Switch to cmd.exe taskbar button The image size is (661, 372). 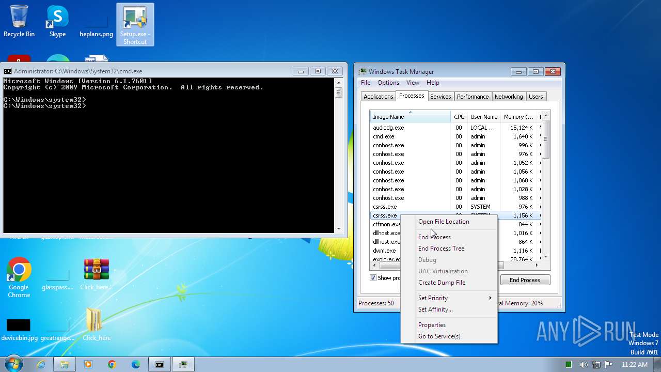pyautogui.click(x=160, y=365)
